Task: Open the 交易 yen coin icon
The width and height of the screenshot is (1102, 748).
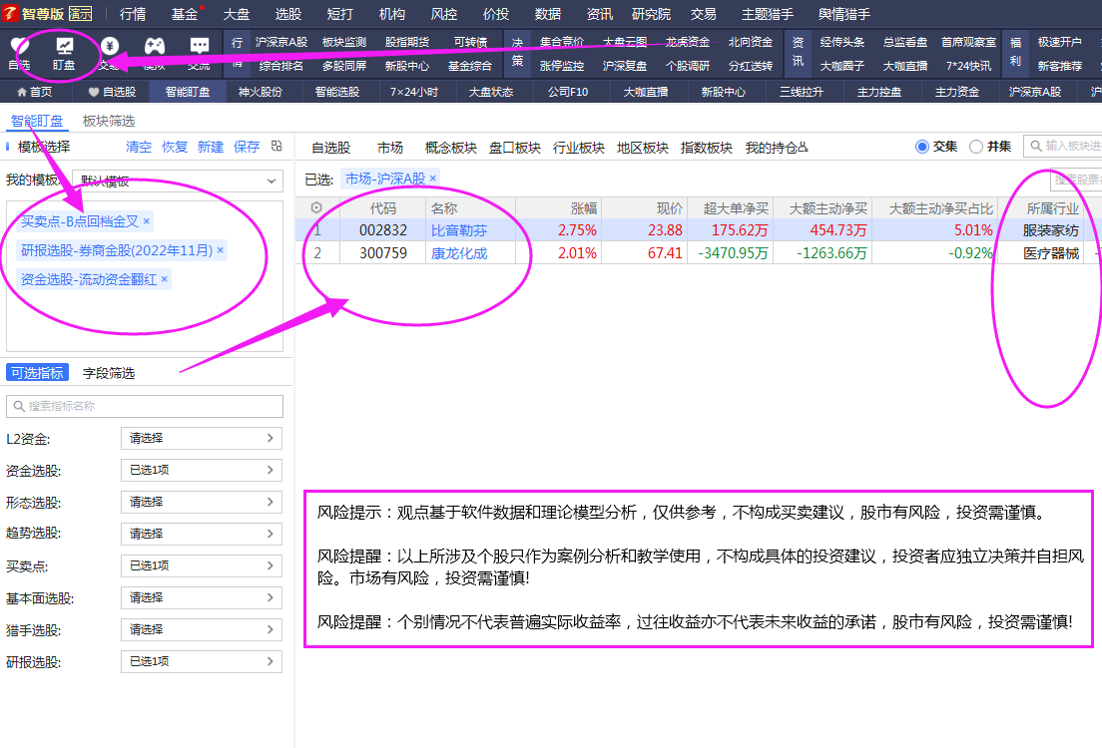Action: (x=110, y=46)
